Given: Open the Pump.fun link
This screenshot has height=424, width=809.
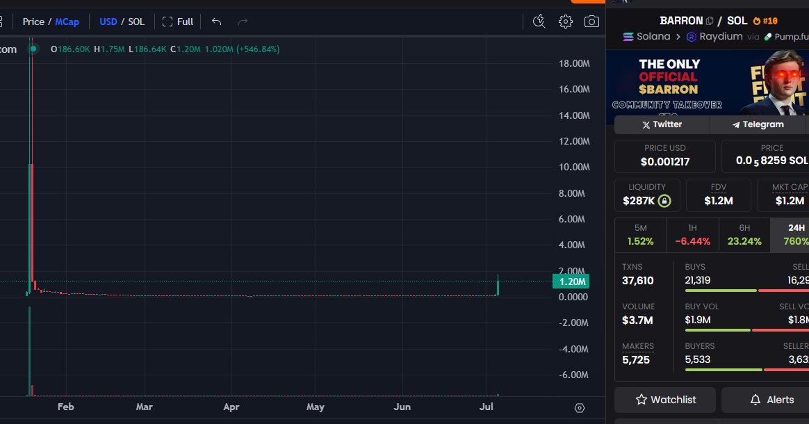Looking at the screenshot, I should point(786,37).
